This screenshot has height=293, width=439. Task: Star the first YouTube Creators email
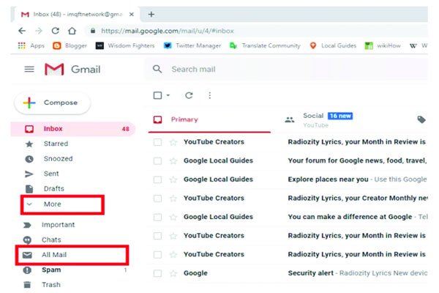point(173,142)
